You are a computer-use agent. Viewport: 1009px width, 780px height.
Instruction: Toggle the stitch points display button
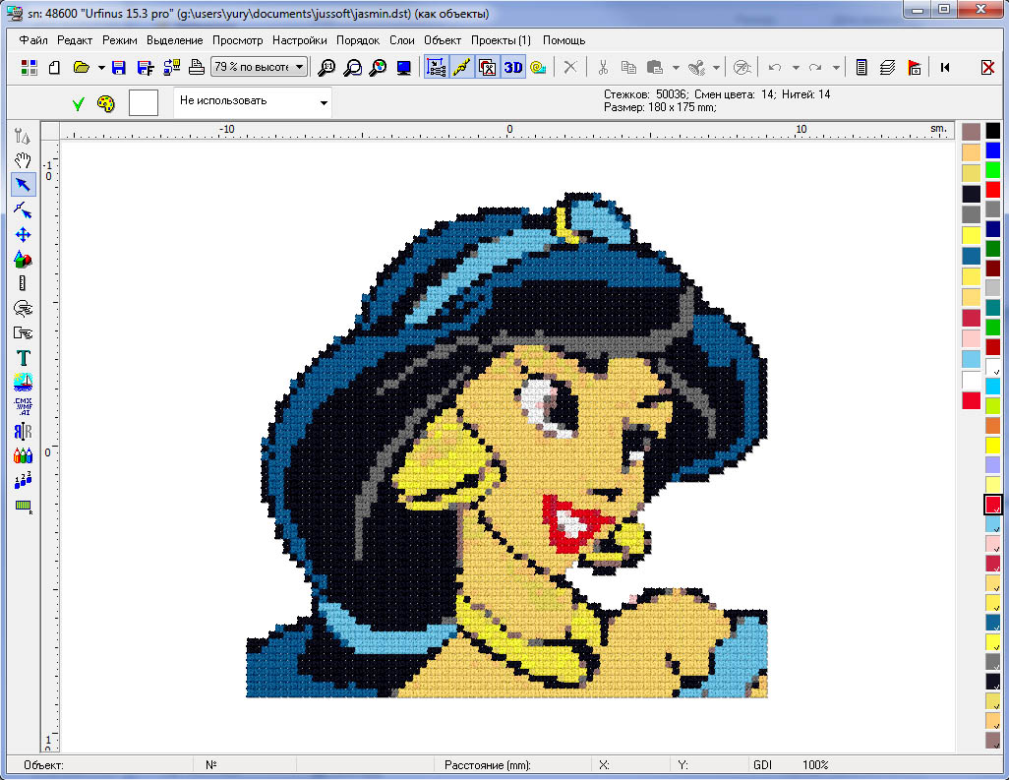point(436,67)
